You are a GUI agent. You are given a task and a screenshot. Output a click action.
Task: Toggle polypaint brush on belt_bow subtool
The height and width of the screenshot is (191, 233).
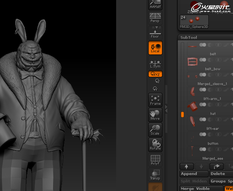pos(226,60)
